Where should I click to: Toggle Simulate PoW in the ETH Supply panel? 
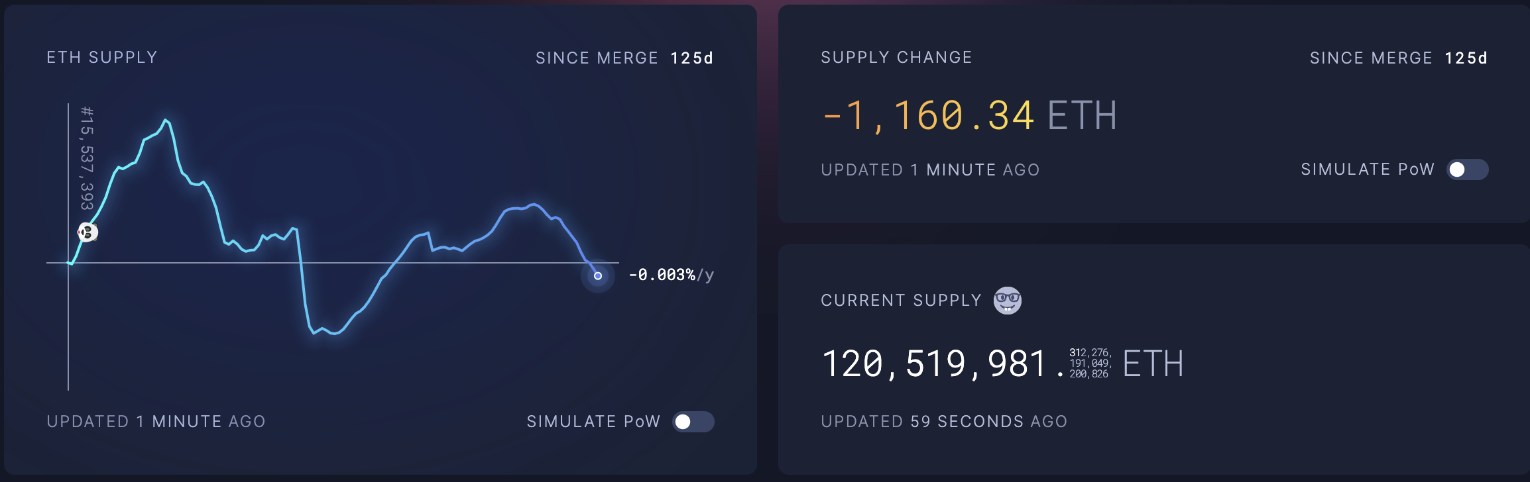tap(693, 422)
